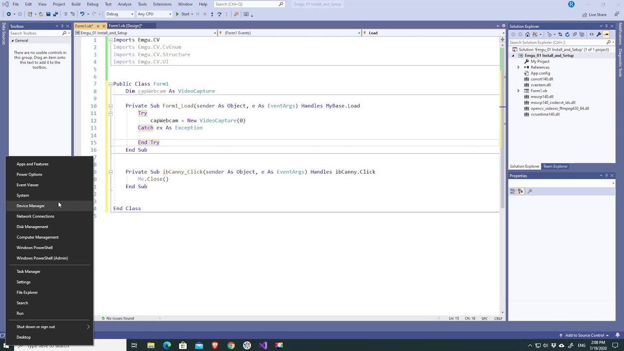
Task: Click Pending Changes Filter icon
Action: pyautogui.click(x=549, y=35)
